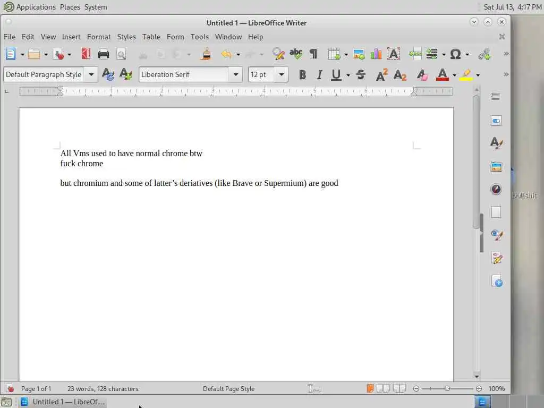
Task: Expand the Liberation Serif font dropdown
Action: coord(235,74)
